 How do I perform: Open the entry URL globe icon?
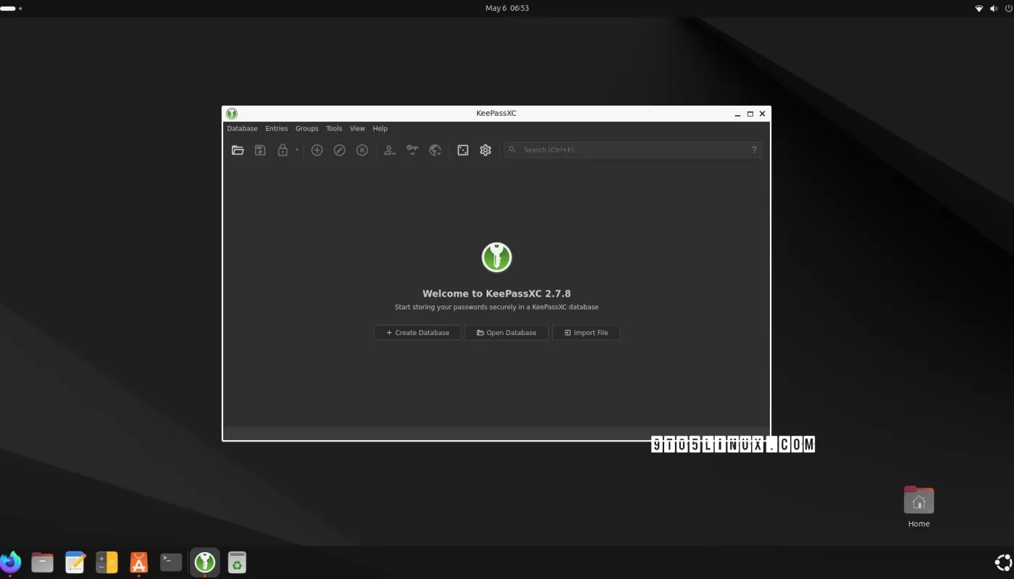[435, 150]
